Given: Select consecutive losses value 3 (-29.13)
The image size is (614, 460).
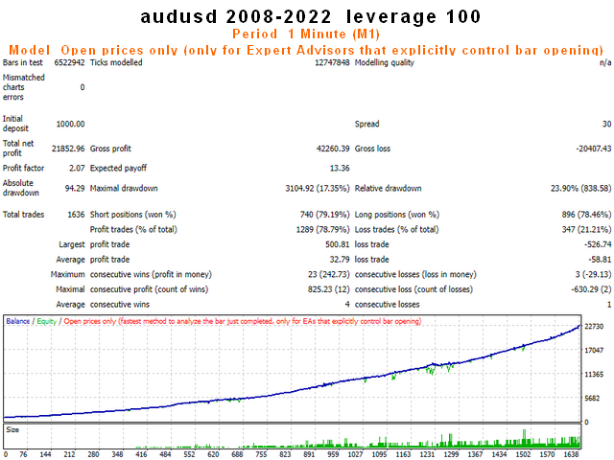Looking at the screenshot, I should click(593, 275).
